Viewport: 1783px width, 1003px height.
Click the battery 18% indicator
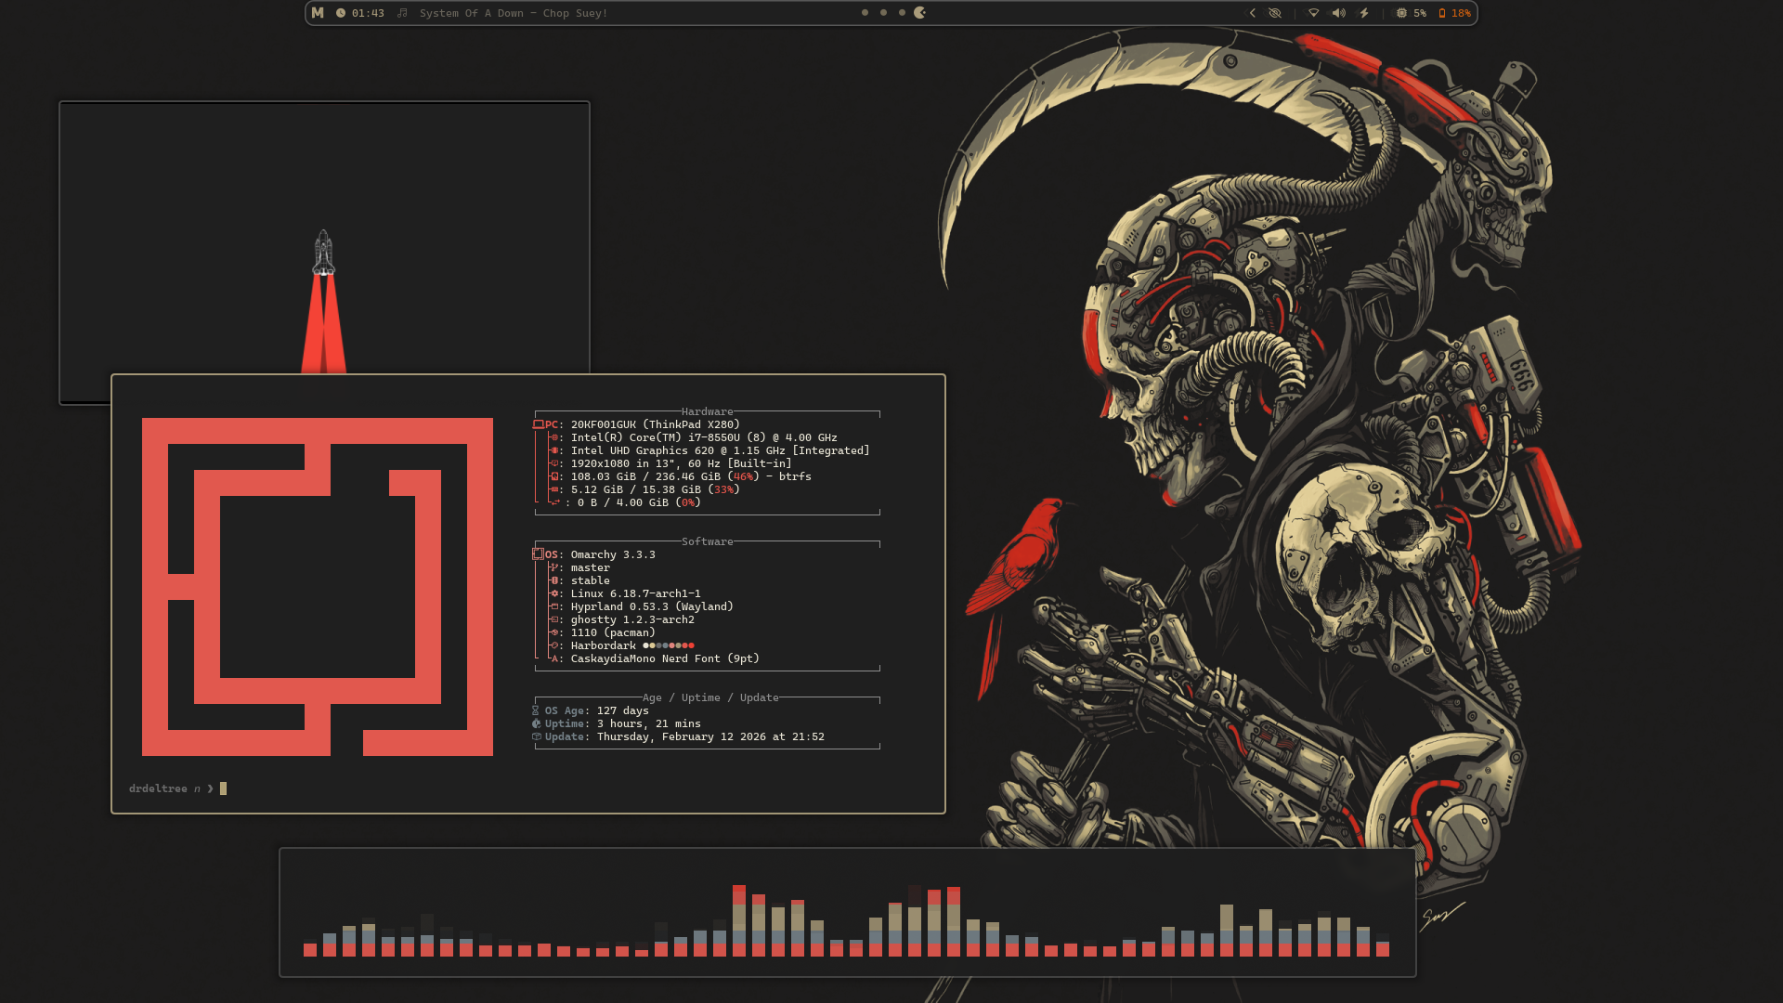(1454, 13)
